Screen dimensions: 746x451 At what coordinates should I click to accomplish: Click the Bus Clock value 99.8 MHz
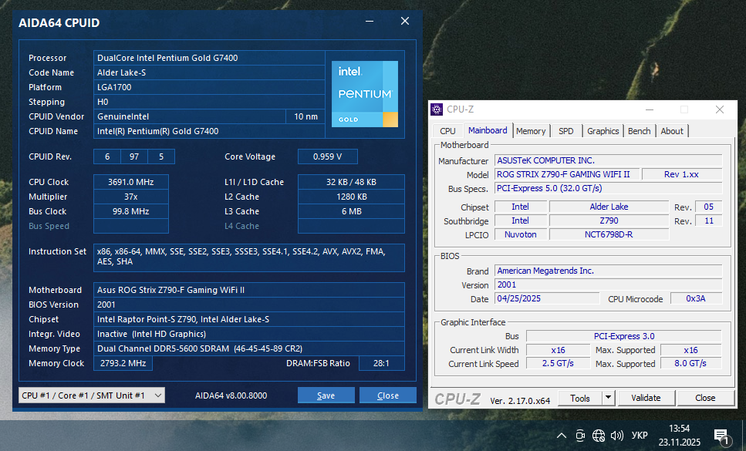click(131, 211)
